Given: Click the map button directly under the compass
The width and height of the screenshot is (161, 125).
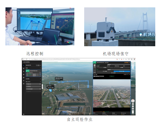Looking at the screenshot, I should pyautogui.click(x=133, y=104).
